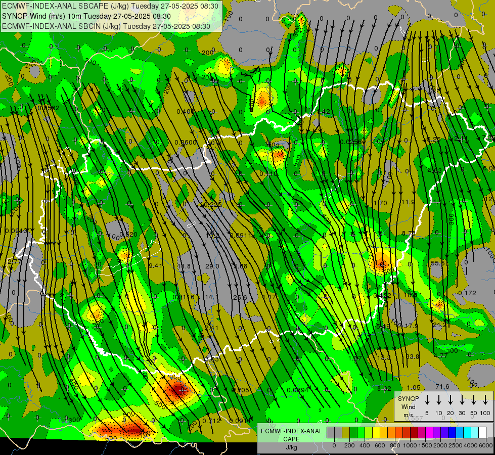Select the lime yellow-green colorbar swatch
The height and width of the screenshot is (455, 495).
coord(369,433)
